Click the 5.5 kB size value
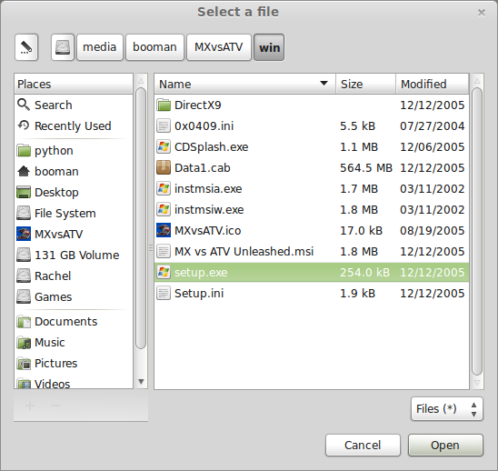 (358, 125)
